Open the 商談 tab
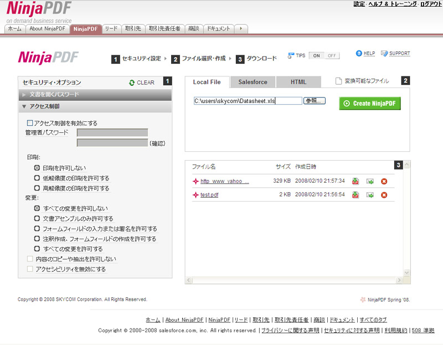The width and height of the screenshot is (443, 345). [194, 29]
